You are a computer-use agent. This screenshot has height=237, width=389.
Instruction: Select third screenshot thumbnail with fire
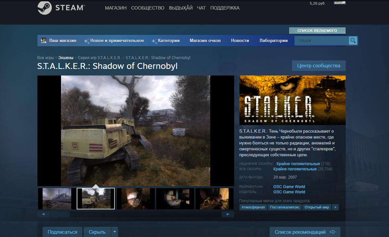[x=135, y=199]
